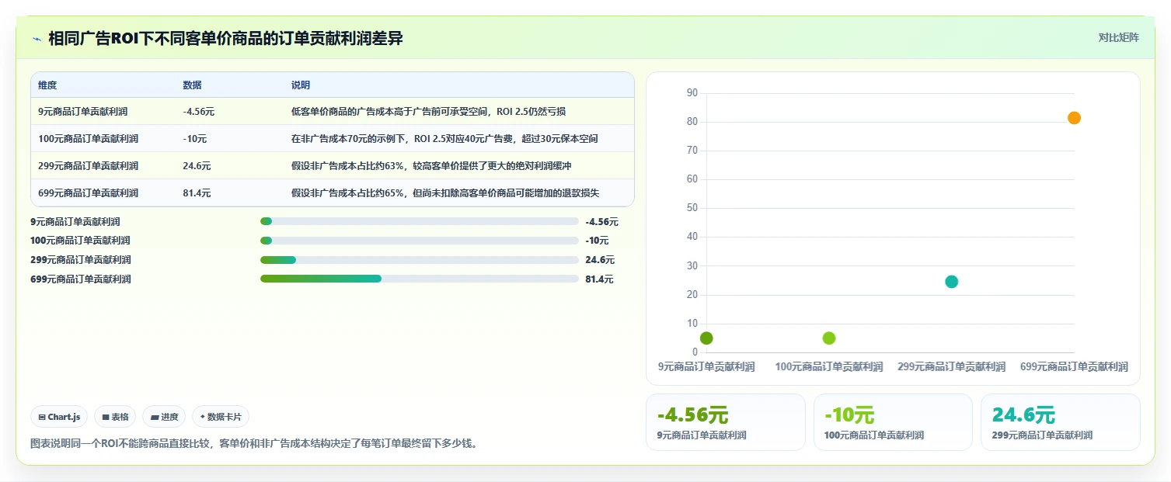Click the -4.56元 data card

[726, 422]
